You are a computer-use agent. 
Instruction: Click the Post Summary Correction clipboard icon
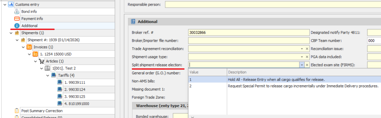pos(17,111)
